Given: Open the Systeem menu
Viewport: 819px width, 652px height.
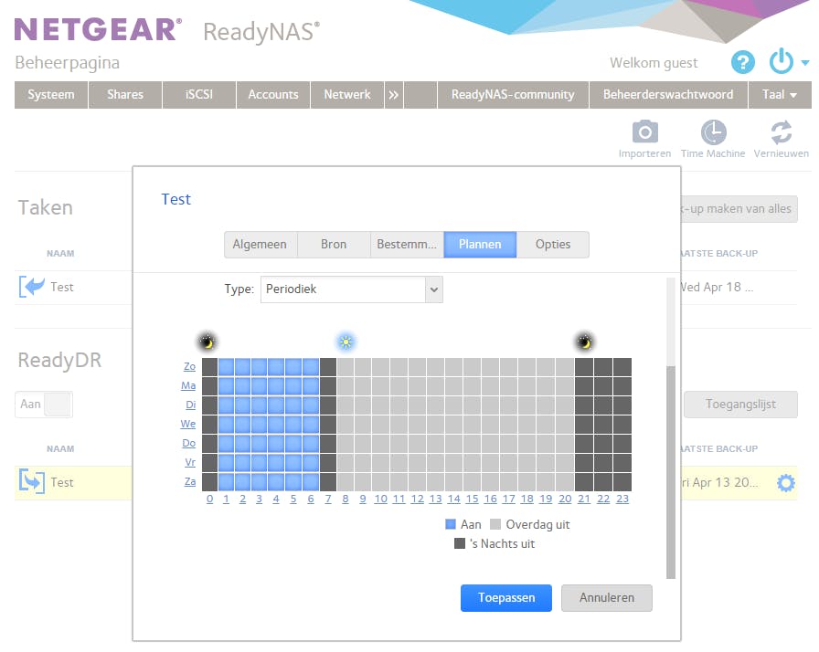Looking at the screenshot, I should (x=50, y=94).
